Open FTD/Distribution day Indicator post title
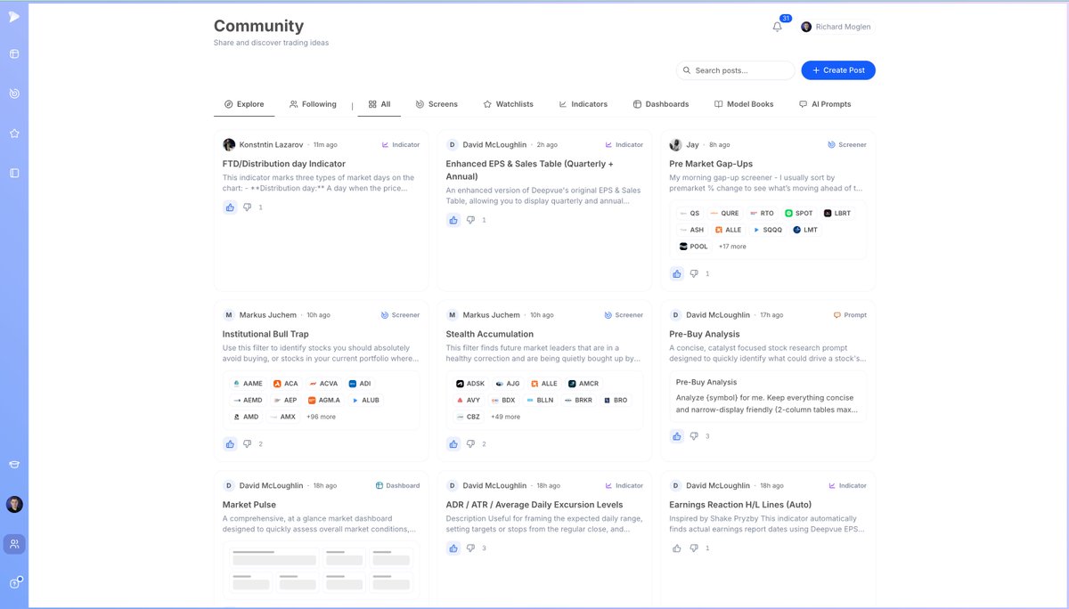 tap(284, 164)
